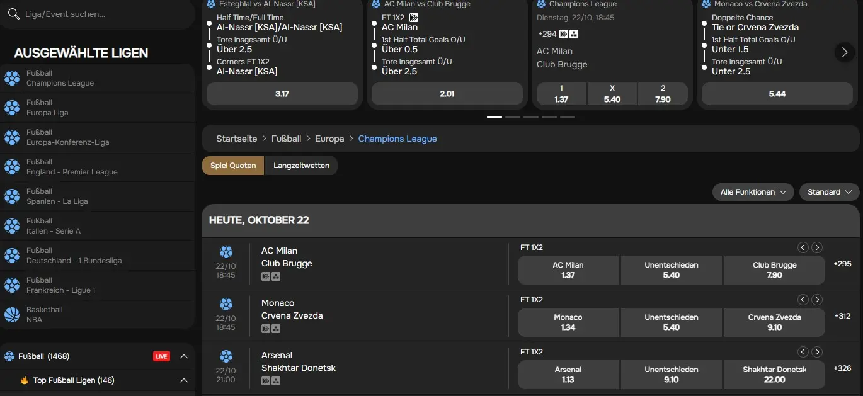Expand more markets +326 for Arsenal

click(x=842, y=368)
